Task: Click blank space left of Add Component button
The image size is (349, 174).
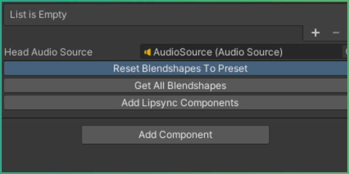Action: pos(41,135)
